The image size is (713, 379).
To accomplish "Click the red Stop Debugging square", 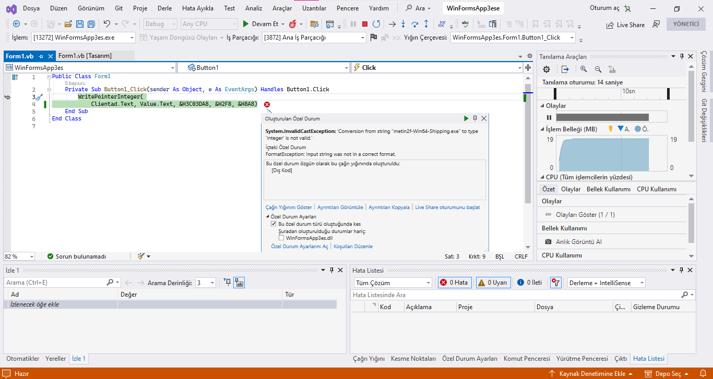I will point(365,24).
